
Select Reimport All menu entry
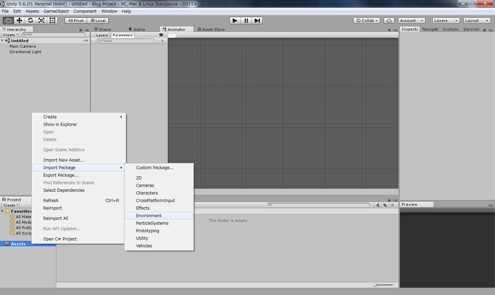coord(79,219)
